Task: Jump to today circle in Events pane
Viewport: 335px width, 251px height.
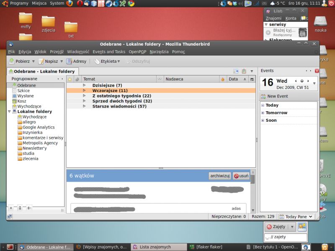Action: pyautogui.click(x=302, y=81)
